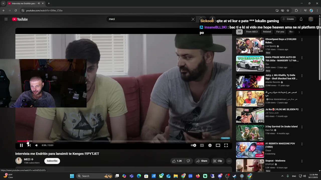Image resolution: width=321 pixels, height=180 pixels.
Task: Subscribe to the MECI channel
Action: [x=52, y=161]
